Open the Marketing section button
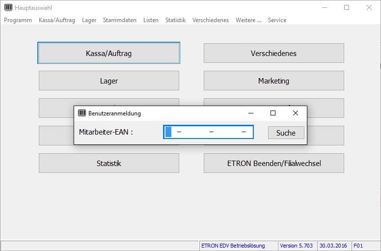Screen dimensions: 381x251 click(273, 81)
